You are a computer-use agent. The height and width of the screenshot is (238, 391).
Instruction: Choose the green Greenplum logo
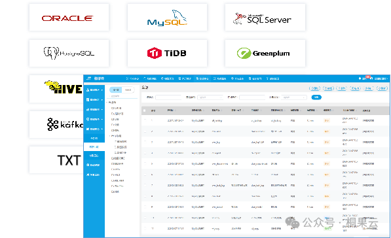(263, 53)
